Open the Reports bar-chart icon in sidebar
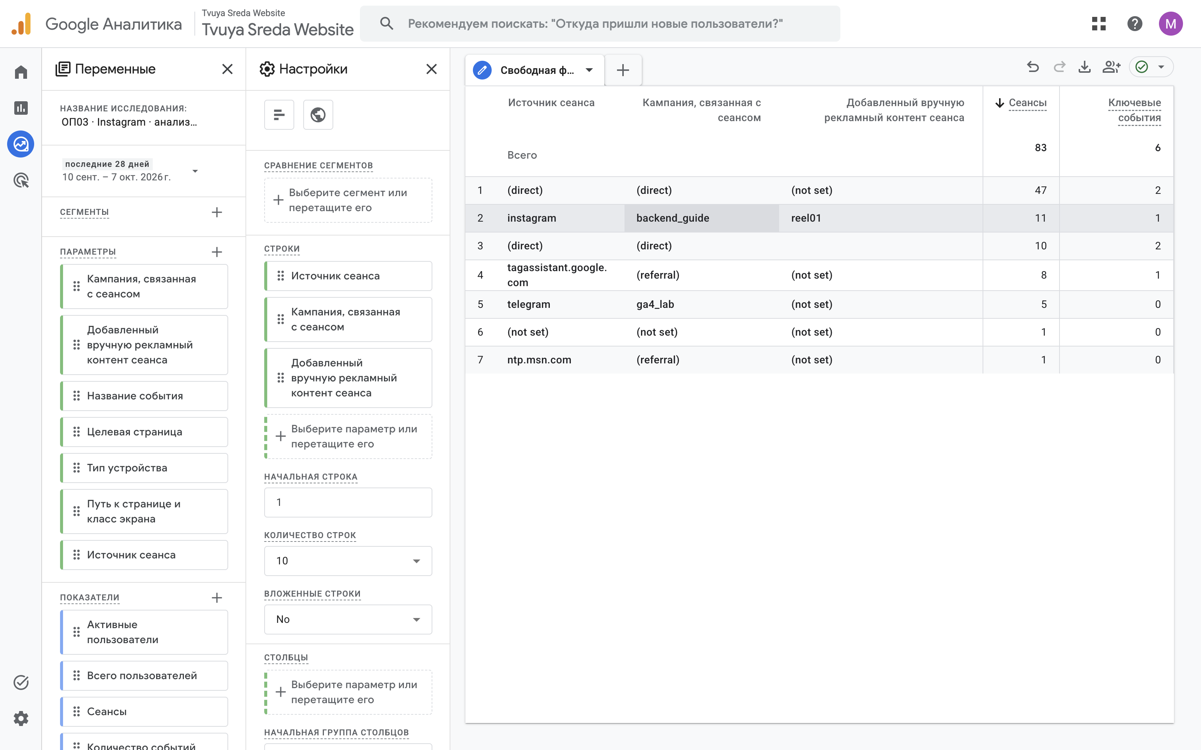This screenshot has width=1201, height=750. pyautogui.click(x=21, y=108)
